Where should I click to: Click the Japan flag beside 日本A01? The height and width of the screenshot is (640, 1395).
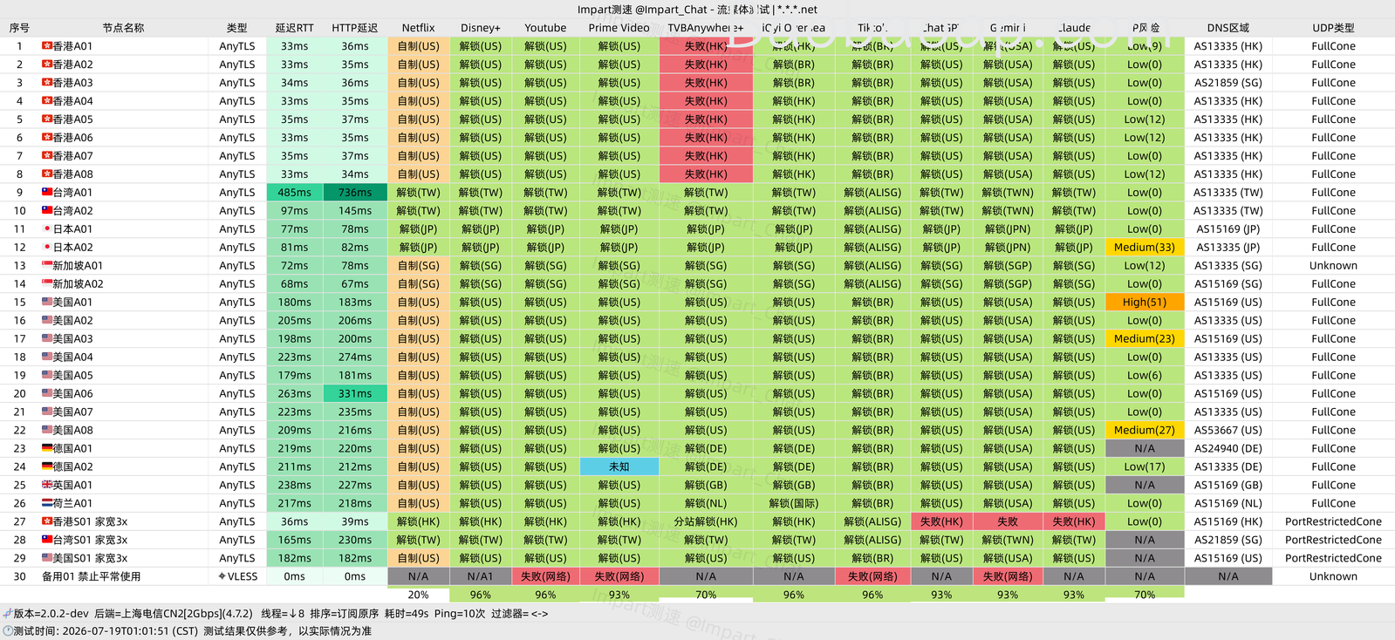47,229
